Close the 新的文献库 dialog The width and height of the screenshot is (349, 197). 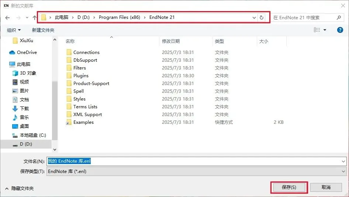[x=343, y=6]
